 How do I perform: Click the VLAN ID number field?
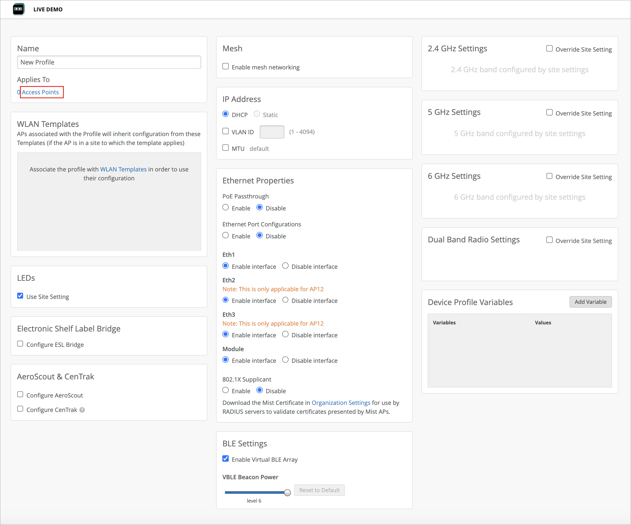pyautogui.click(x=272, y=132)
